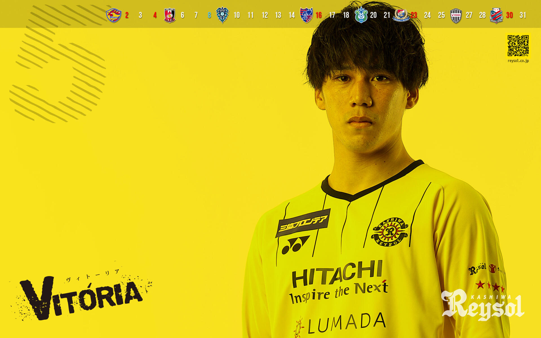
Task: Click the Urawa Reds team crest
Action: (170, 15)
